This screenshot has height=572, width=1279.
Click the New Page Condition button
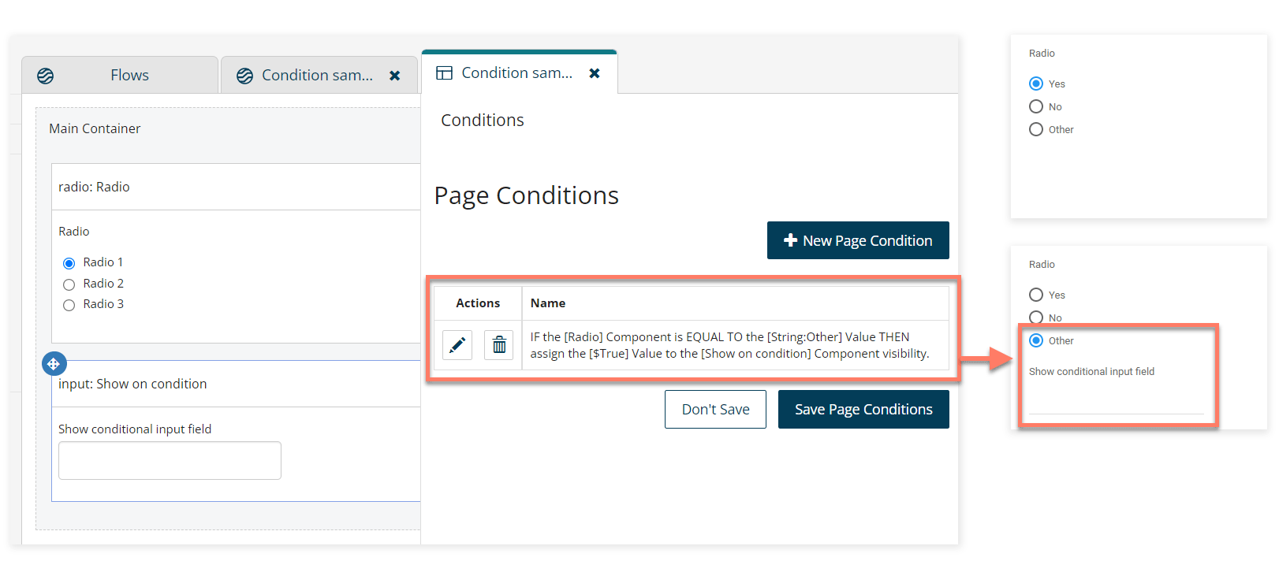pos(858,240)
